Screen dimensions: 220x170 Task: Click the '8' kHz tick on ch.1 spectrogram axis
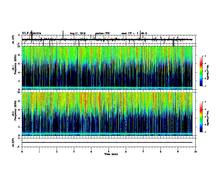click(x=19, y=55)
